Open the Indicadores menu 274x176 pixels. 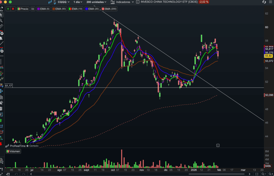click(123, 2)
